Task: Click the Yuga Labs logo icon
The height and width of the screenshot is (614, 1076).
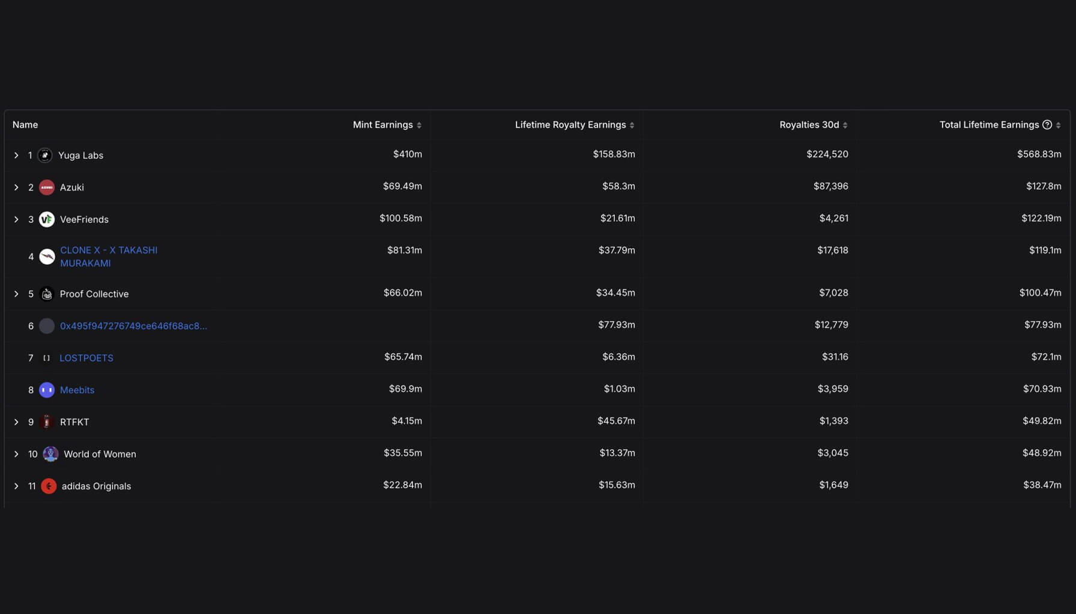Action: click(45, 155)
